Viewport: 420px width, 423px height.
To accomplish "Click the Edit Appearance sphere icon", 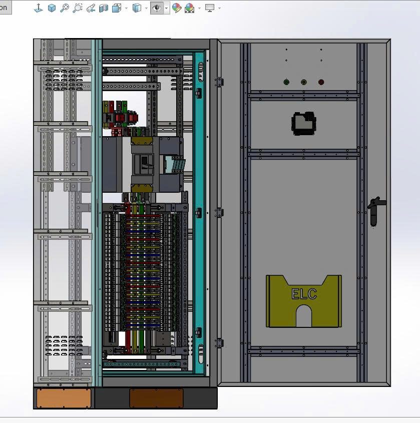I will pos(176,7).
